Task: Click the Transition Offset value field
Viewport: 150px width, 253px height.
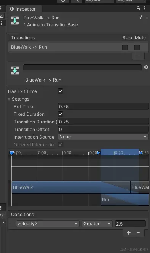Action: (103, 129)
